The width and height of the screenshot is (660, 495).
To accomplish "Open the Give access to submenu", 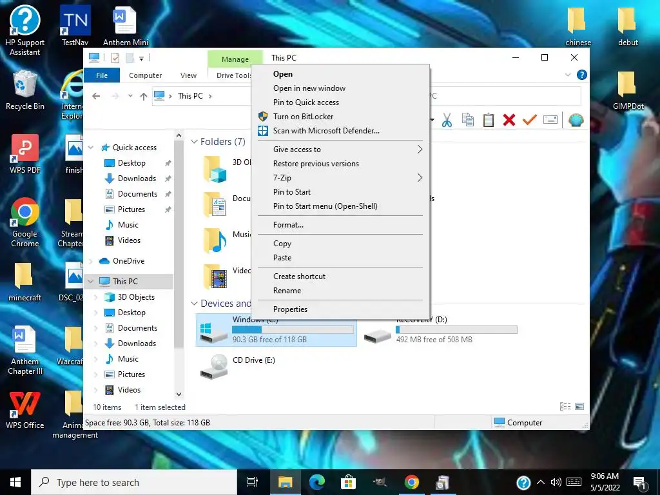I will tap(340, 150).
